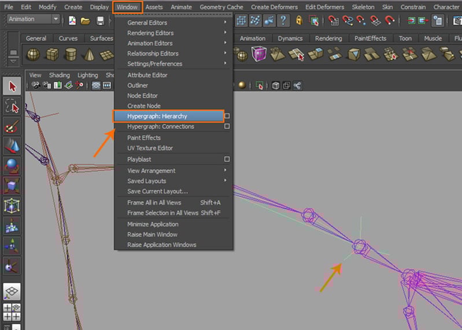Open the viewport Shading menu
Screen dimensions: 462x330
pos(59,75)
